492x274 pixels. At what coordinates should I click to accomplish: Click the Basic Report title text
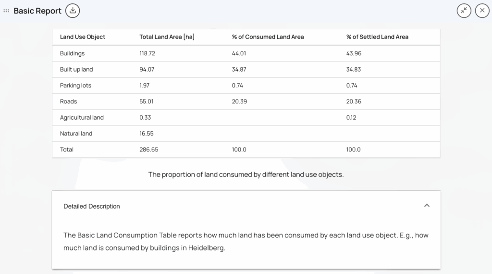pos(37,11)
